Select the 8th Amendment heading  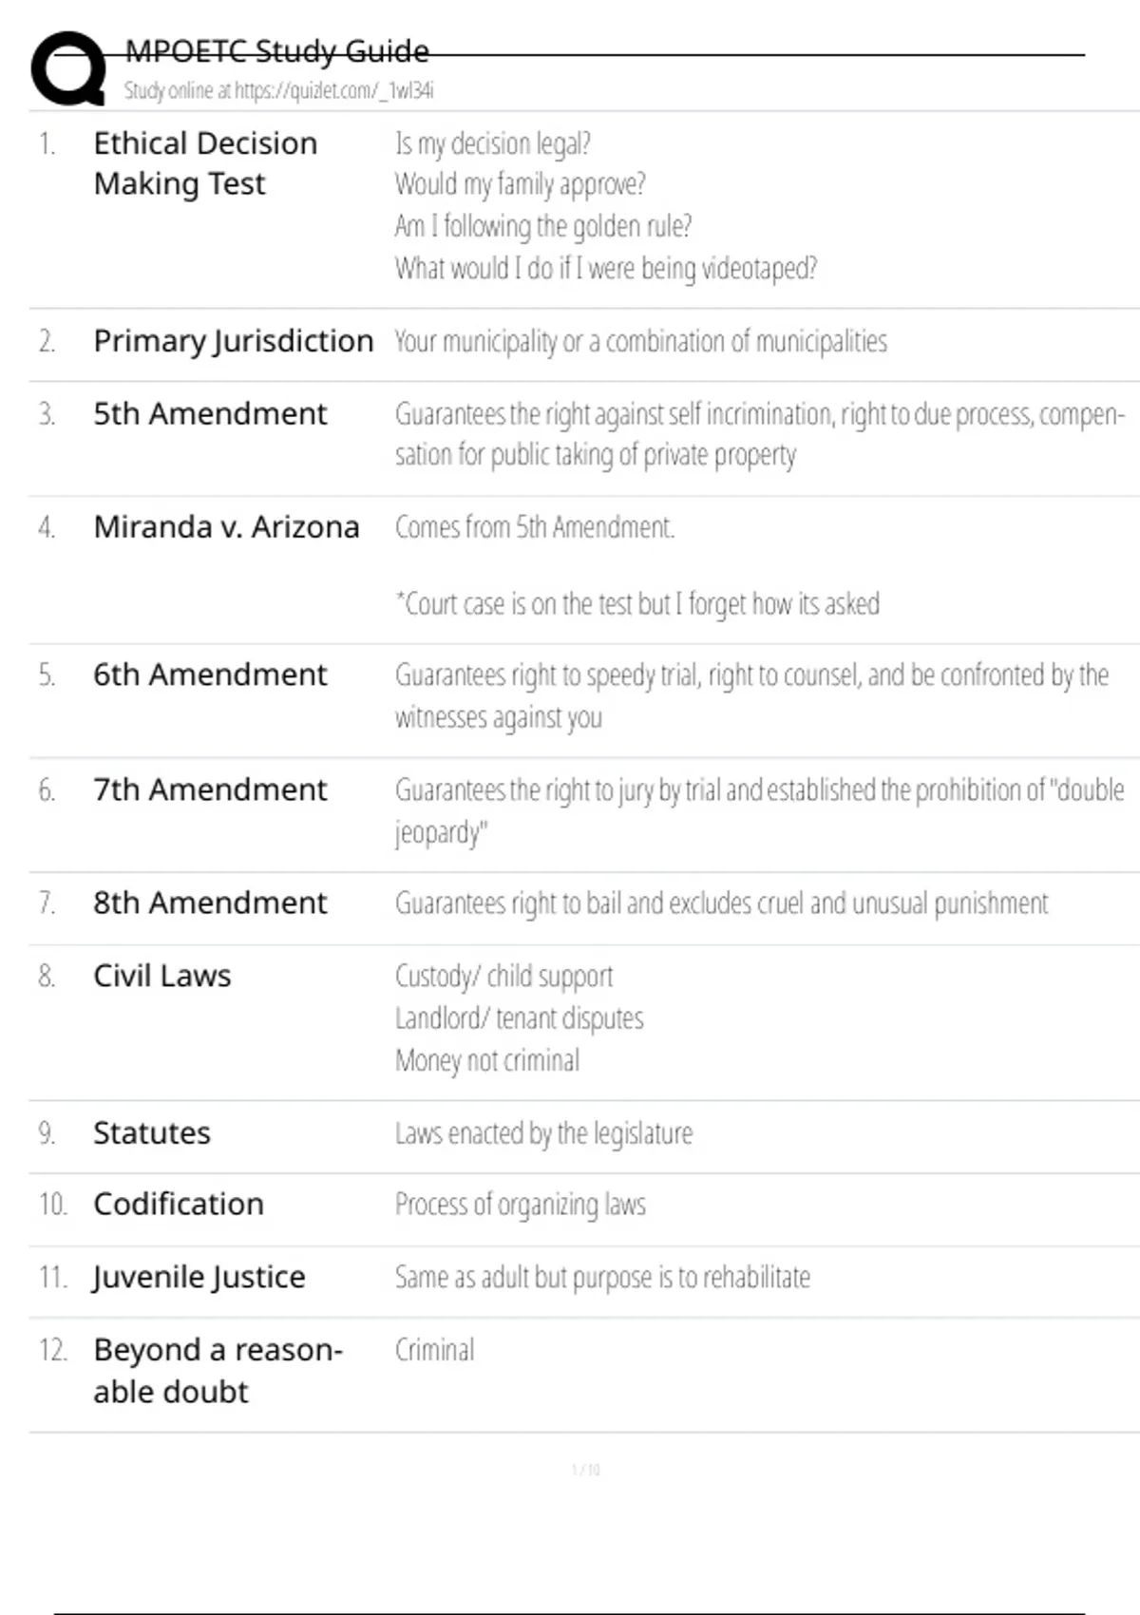[209, 903]
